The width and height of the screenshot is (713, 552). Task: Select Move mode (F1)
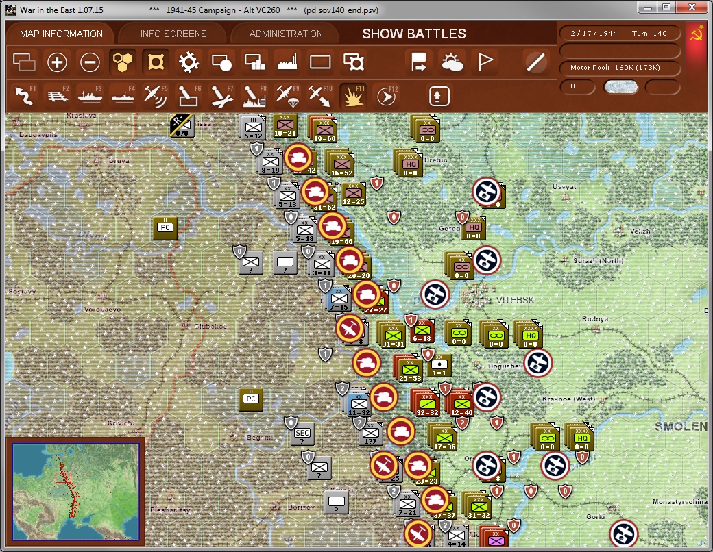(x=25, y=95)
